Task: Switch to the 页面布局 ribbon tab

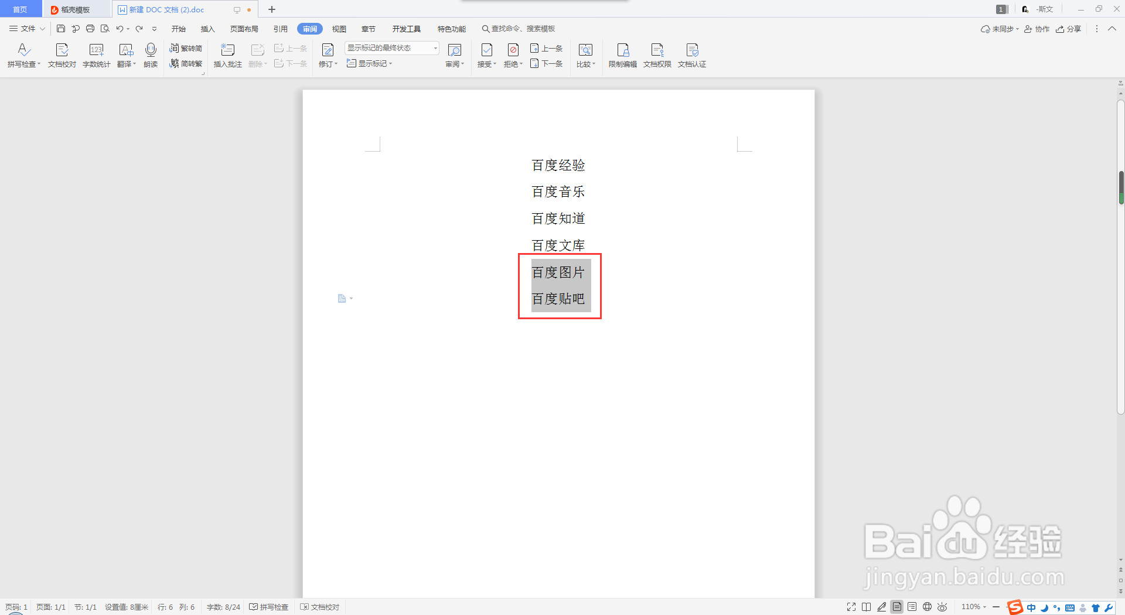Action: click(244, 29)
